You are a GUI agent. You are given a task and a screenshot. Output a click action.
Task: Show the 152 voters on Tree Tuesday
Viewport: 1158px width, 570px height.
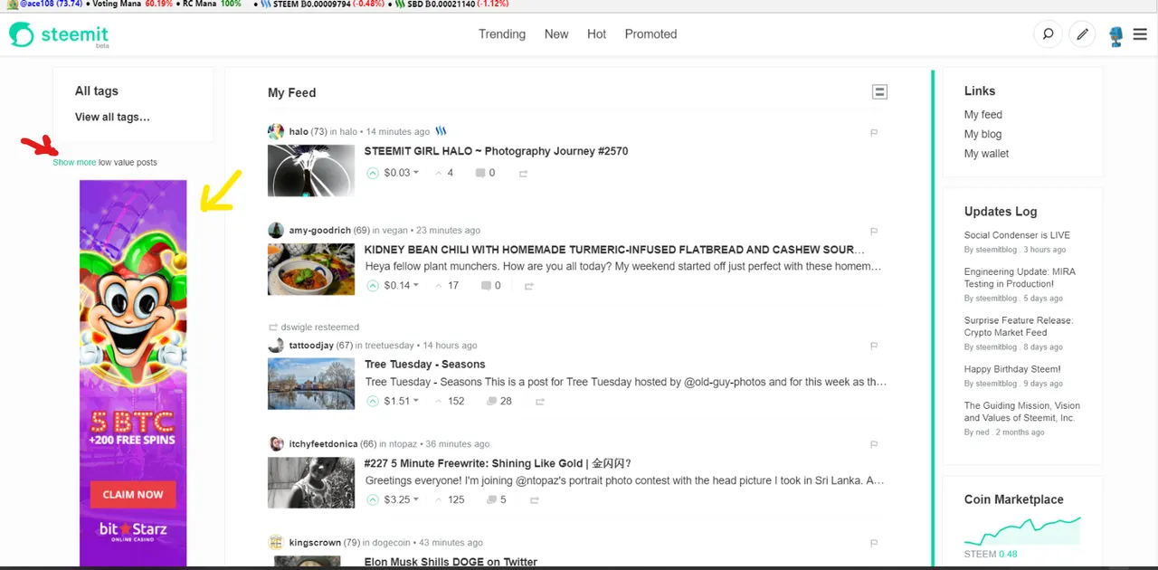tap(450, 401)
